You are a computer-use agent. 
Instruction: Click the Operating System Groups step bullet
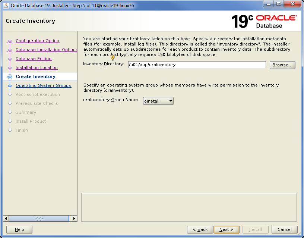pyautogui.click(x=10, y=85)
